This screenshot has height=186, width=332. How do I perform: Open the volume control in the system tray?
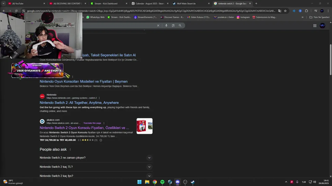[315, 182]
